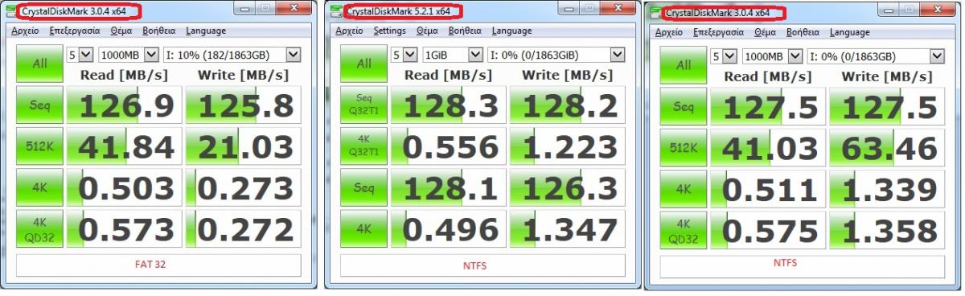
Task: Run the 4K Q32T1 test in the middle window
Action: (x=363, y=146)
